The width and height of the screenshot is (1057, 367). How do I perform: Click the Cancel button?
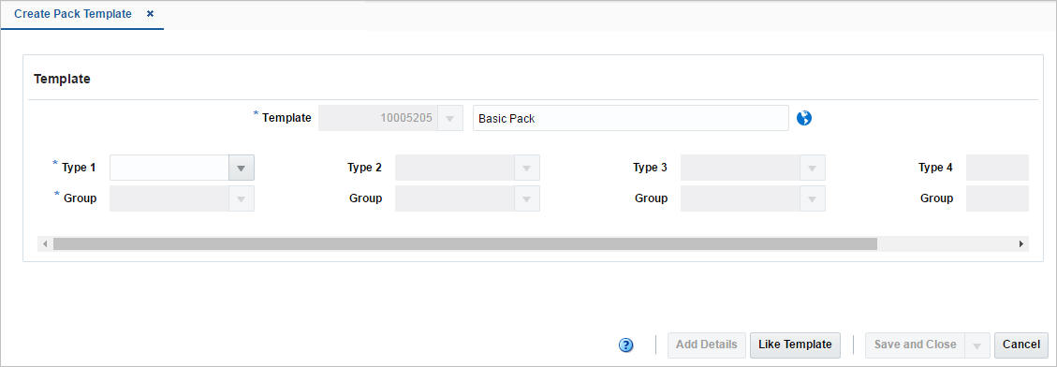(x=1021, y=345)
